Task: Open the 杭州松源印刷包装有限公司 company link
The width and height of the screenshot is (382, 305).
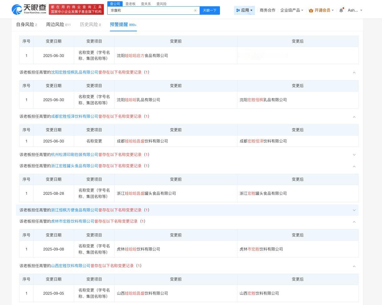Action: [74, 155]
